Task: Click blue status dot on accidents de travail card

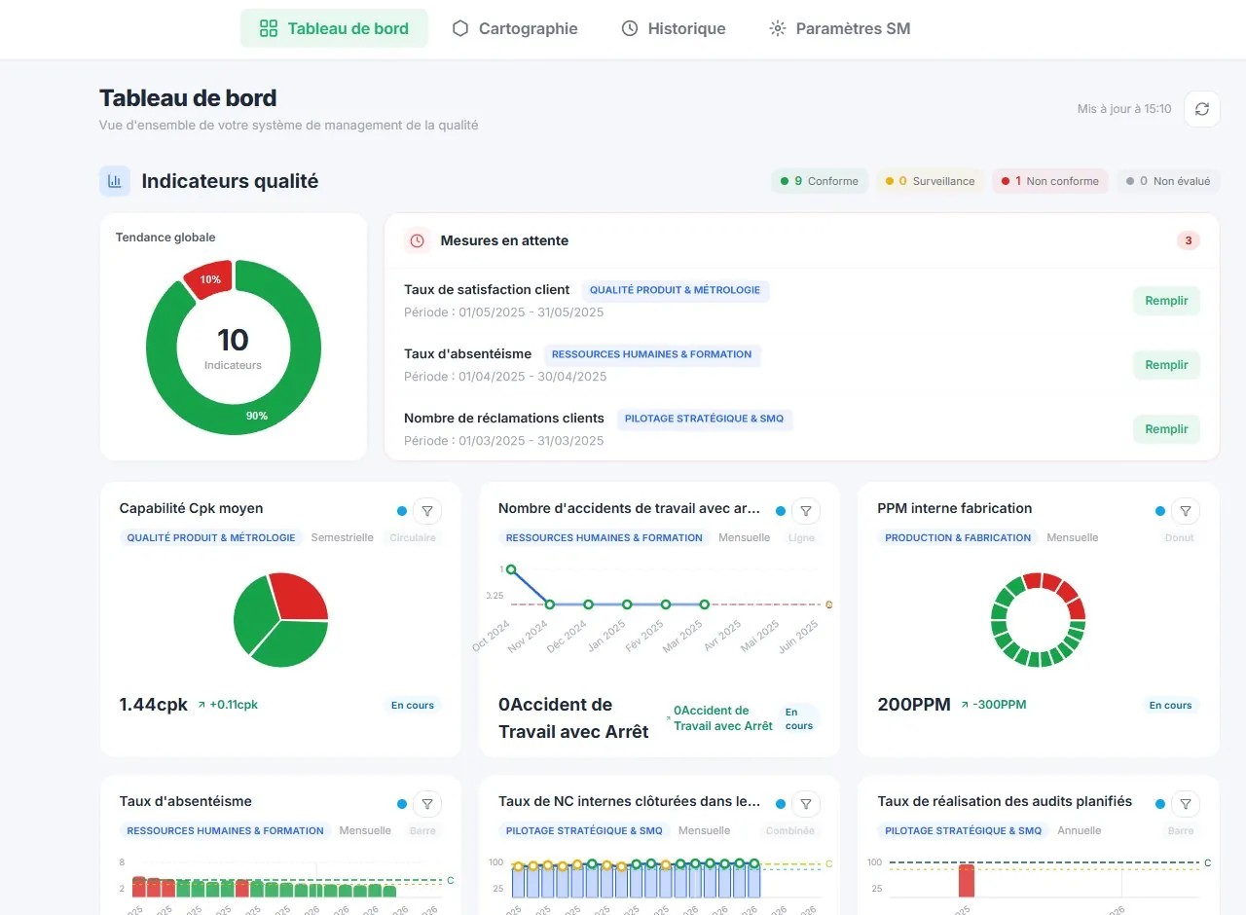Action: (x=781, y=511)
